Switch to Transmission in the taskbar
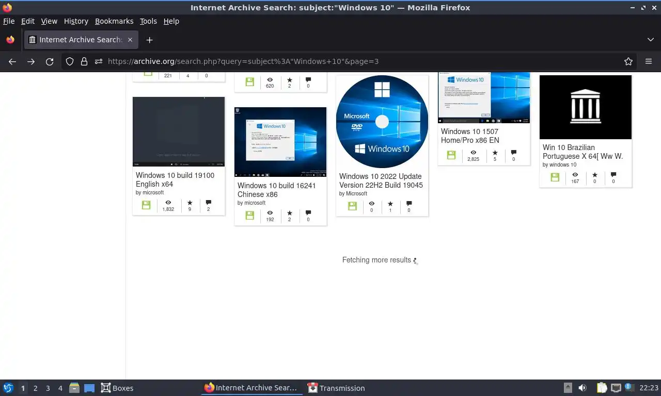This screenshot has width=661, height=396. 336,388
